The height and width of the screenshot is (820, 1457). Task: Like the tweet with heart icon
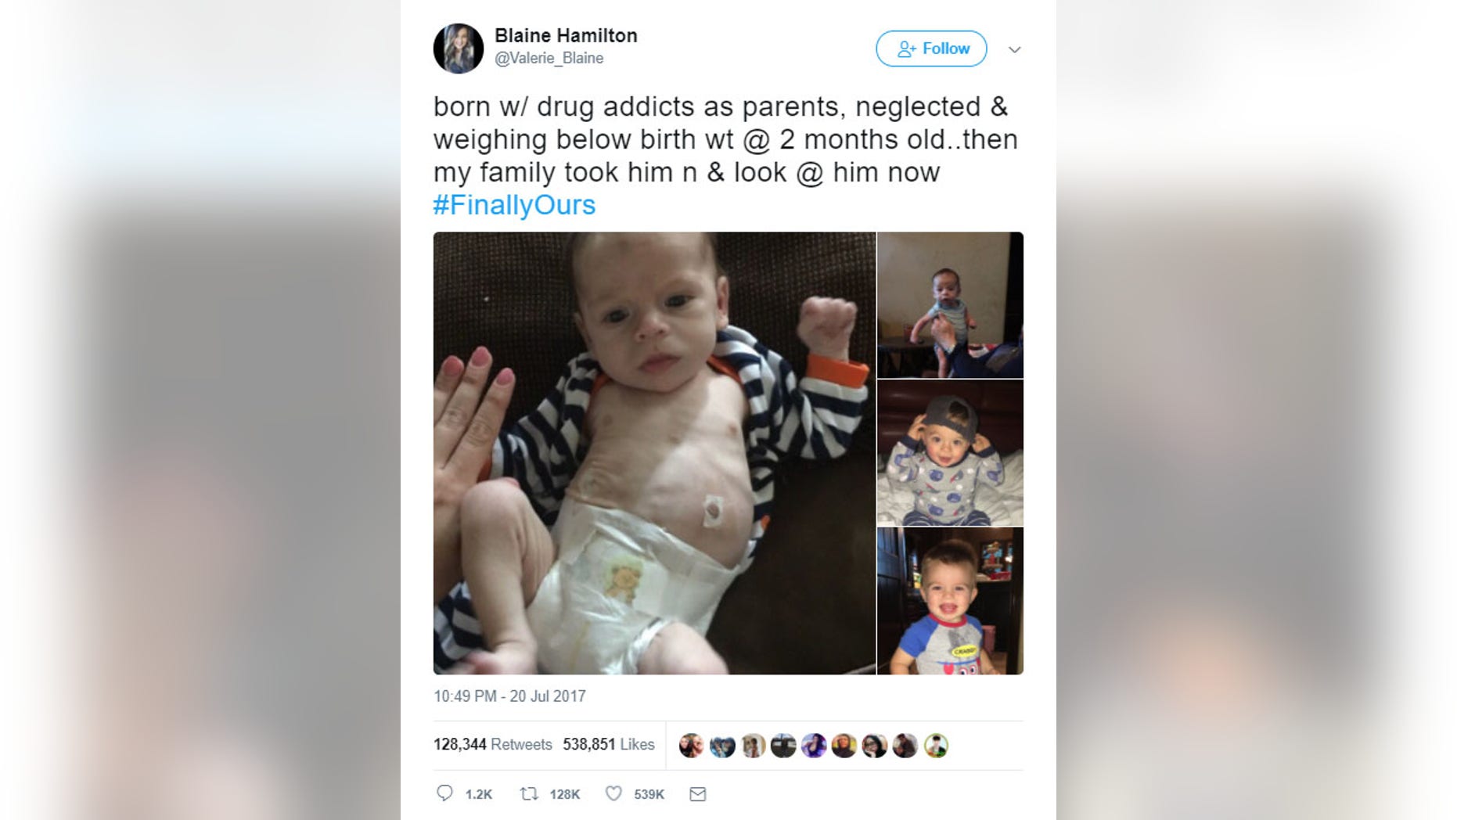614,793
